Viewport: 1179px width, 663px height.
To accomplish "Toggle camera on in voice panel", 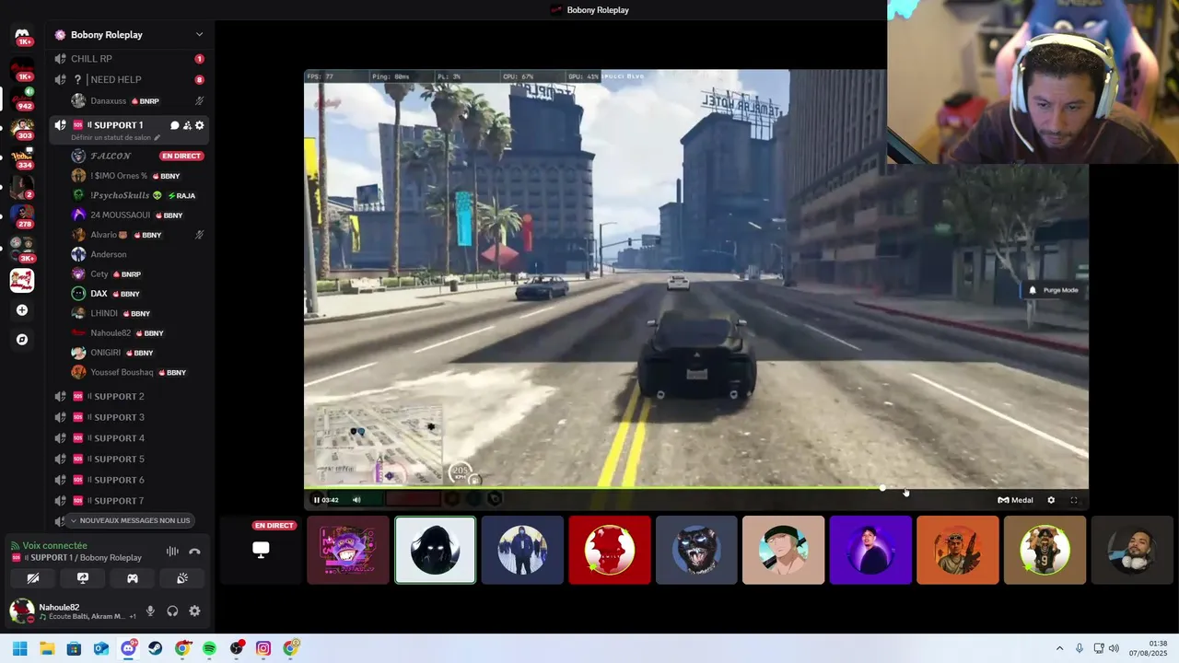I will [33, 578].
